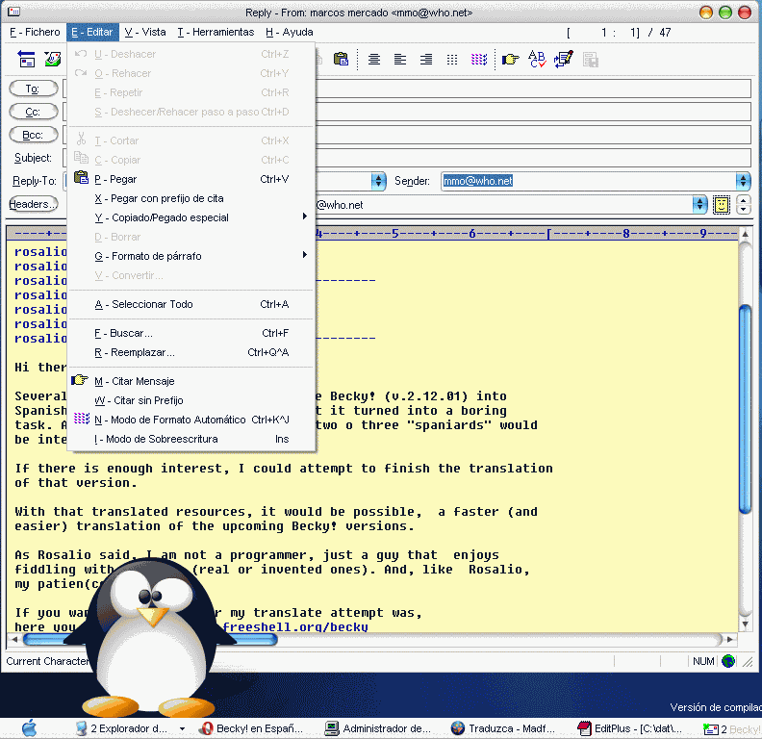Image resolution: width=762 pixels, height=739 pixels.
Task: Click the horizontal scrollbar left arrow
Action: point(13,639)
